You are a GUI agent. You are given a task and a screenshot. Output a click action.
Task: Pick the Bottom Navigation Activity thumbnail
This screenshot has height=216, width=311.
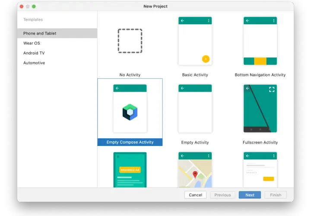tap(260, 41)
